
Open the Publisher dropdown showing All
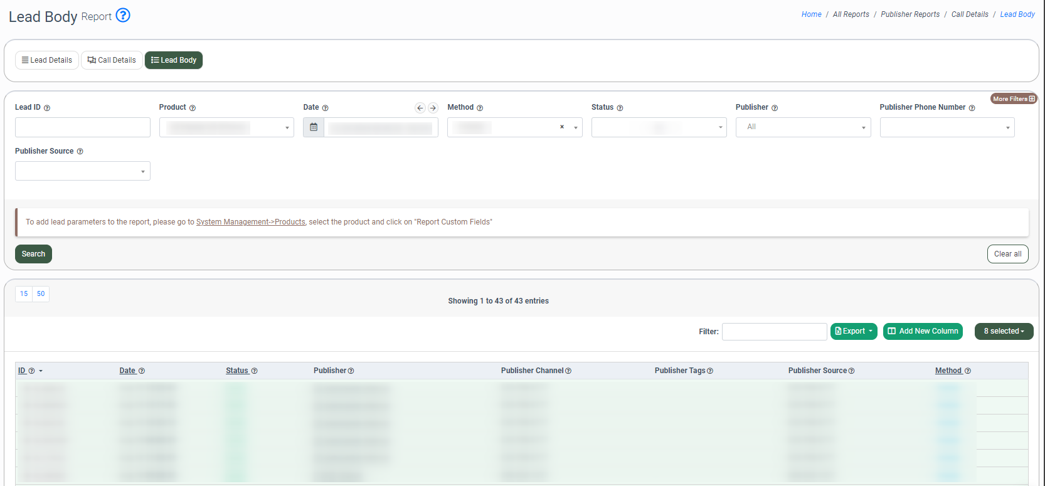pyautogui.click(x=803, y=127)
